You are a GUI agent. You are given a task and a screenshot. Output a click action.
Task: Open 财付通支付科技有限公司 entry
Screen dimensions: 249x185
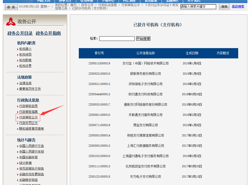pos(146,94)
